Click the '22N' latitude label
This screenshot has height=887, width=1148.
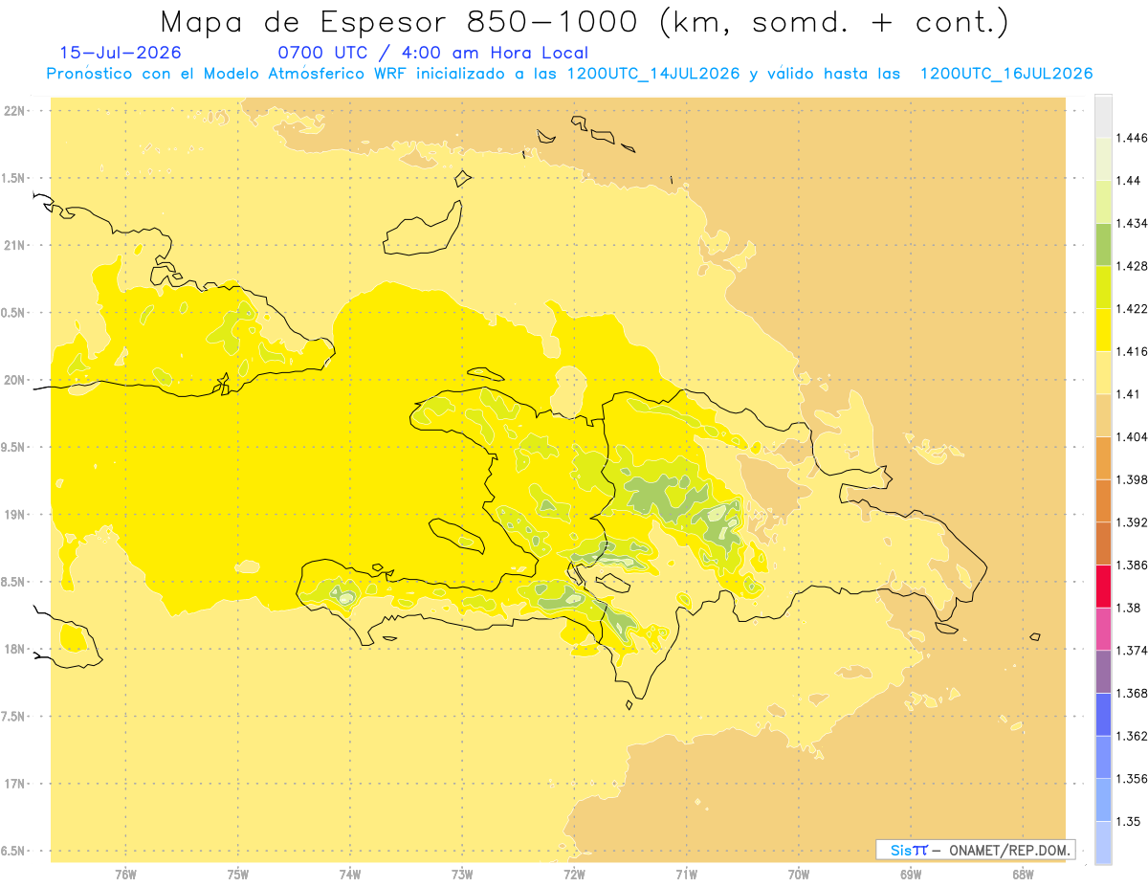[x=14, y=111]
